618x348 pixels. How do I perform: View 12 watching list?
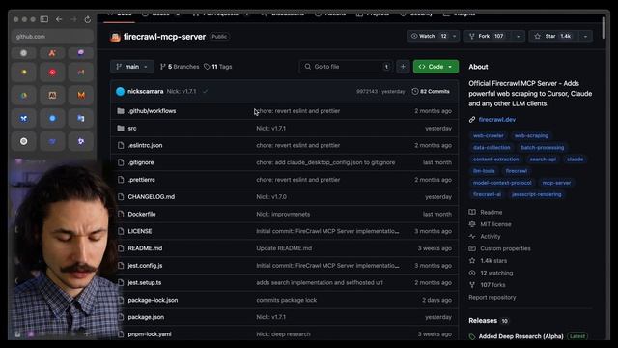pos(496,273)
